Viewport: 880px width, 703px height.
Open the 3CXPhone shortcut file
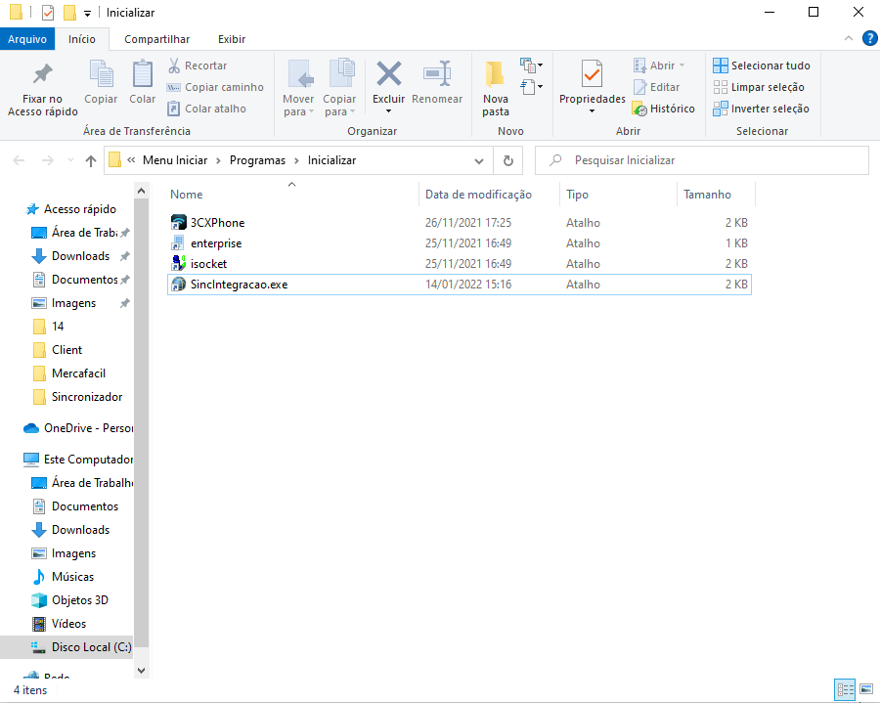pos(218,223)
